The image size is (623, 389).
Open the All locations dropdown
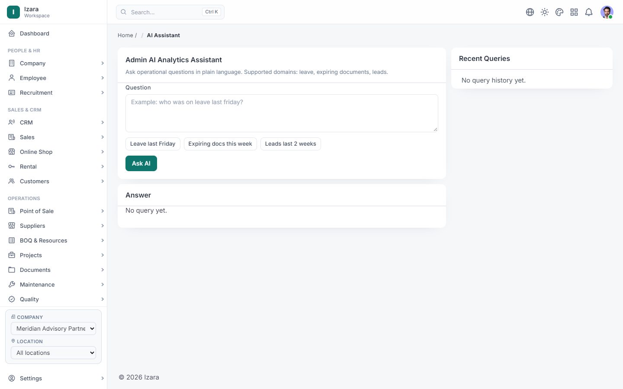click(x=53, y=353)
